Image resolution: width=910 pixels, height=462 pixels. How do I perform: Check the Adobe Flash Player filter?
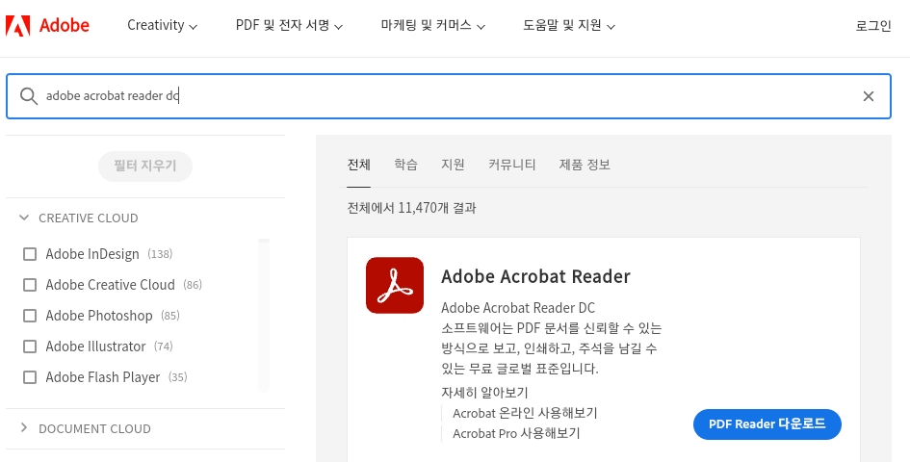click(x=30, y=377)
